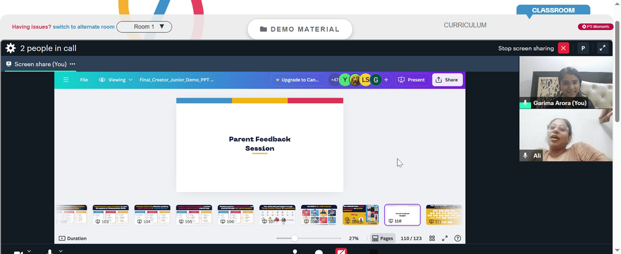Stop screen sharing with red X
The width and height of the screenshot is (621, 254).
[x=563, y=48]
